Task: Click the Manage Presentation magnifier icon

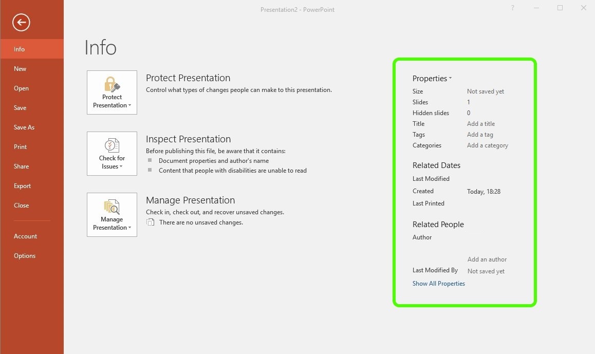Action: [112, 207]
